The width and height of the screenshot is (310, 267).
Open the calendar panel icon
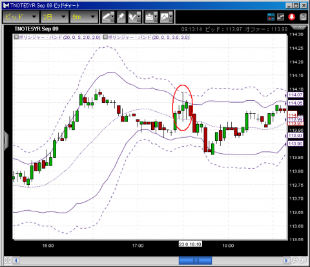(271, 17)
